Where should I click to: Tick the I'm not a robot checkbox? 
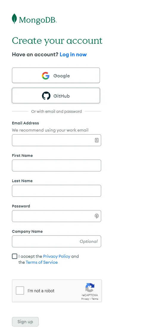(20, 290)
